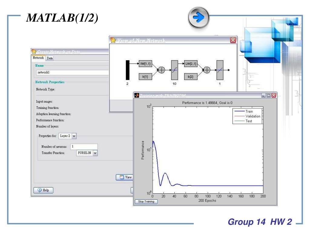The width and height of the screenshot is (310, 232).
Task: Click the 'Performance is 1.48664, Goal is 0' title
Action: click(207, 103)
